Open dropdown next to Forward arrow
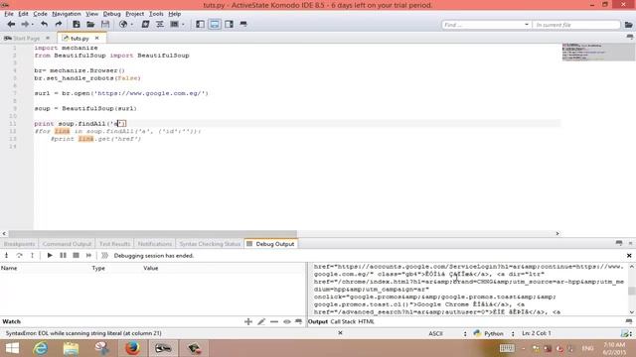The image size is (636, 357). point(33,25)
